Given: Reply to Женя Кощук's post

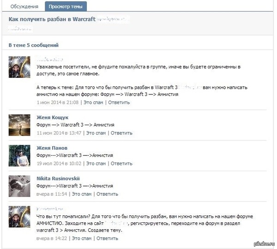Looking at the screenshot, I should pos(121,133).
